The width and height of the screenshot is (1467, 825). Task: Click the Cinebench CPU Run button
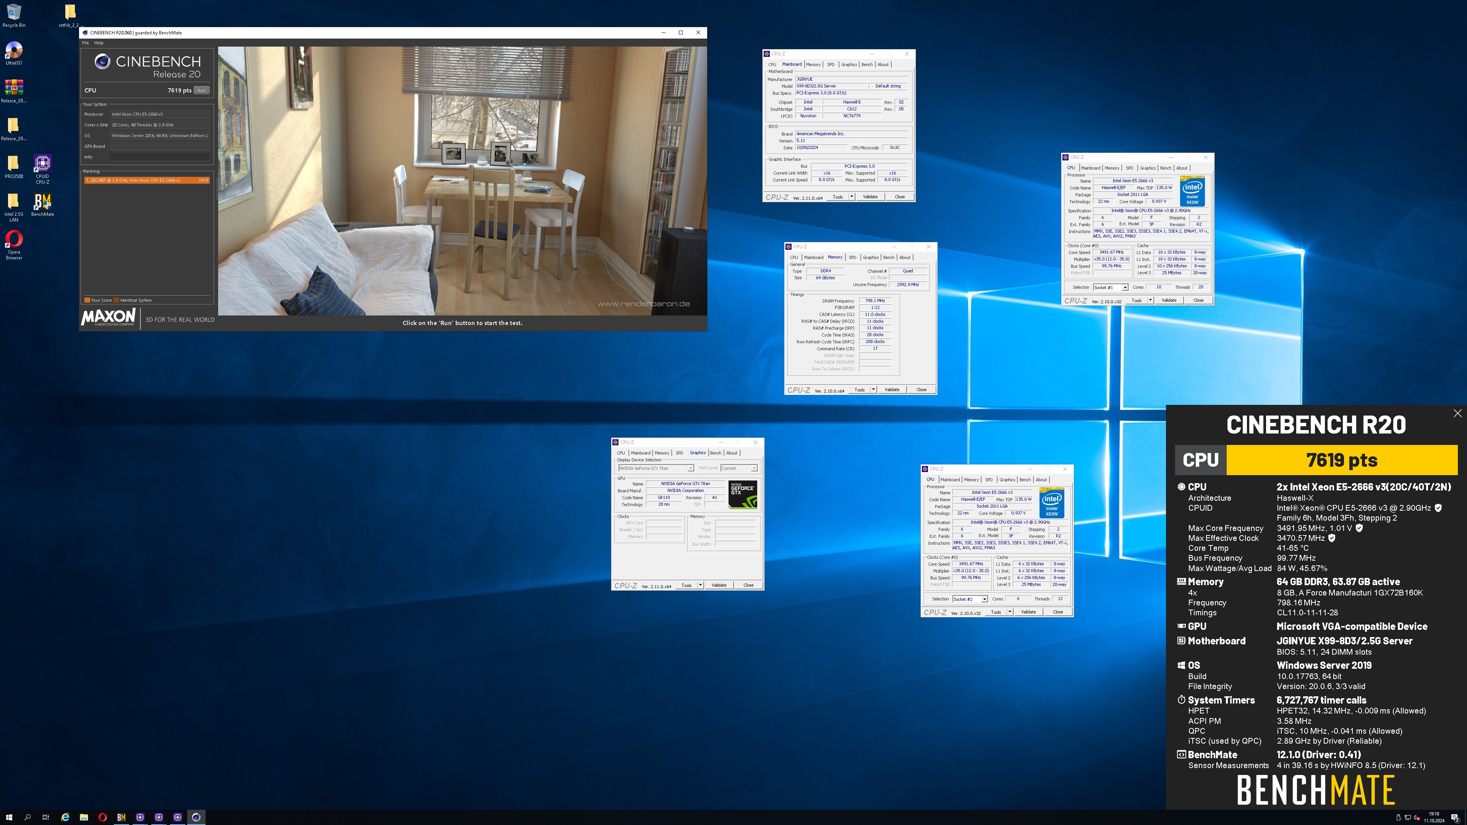pos(202,91)
